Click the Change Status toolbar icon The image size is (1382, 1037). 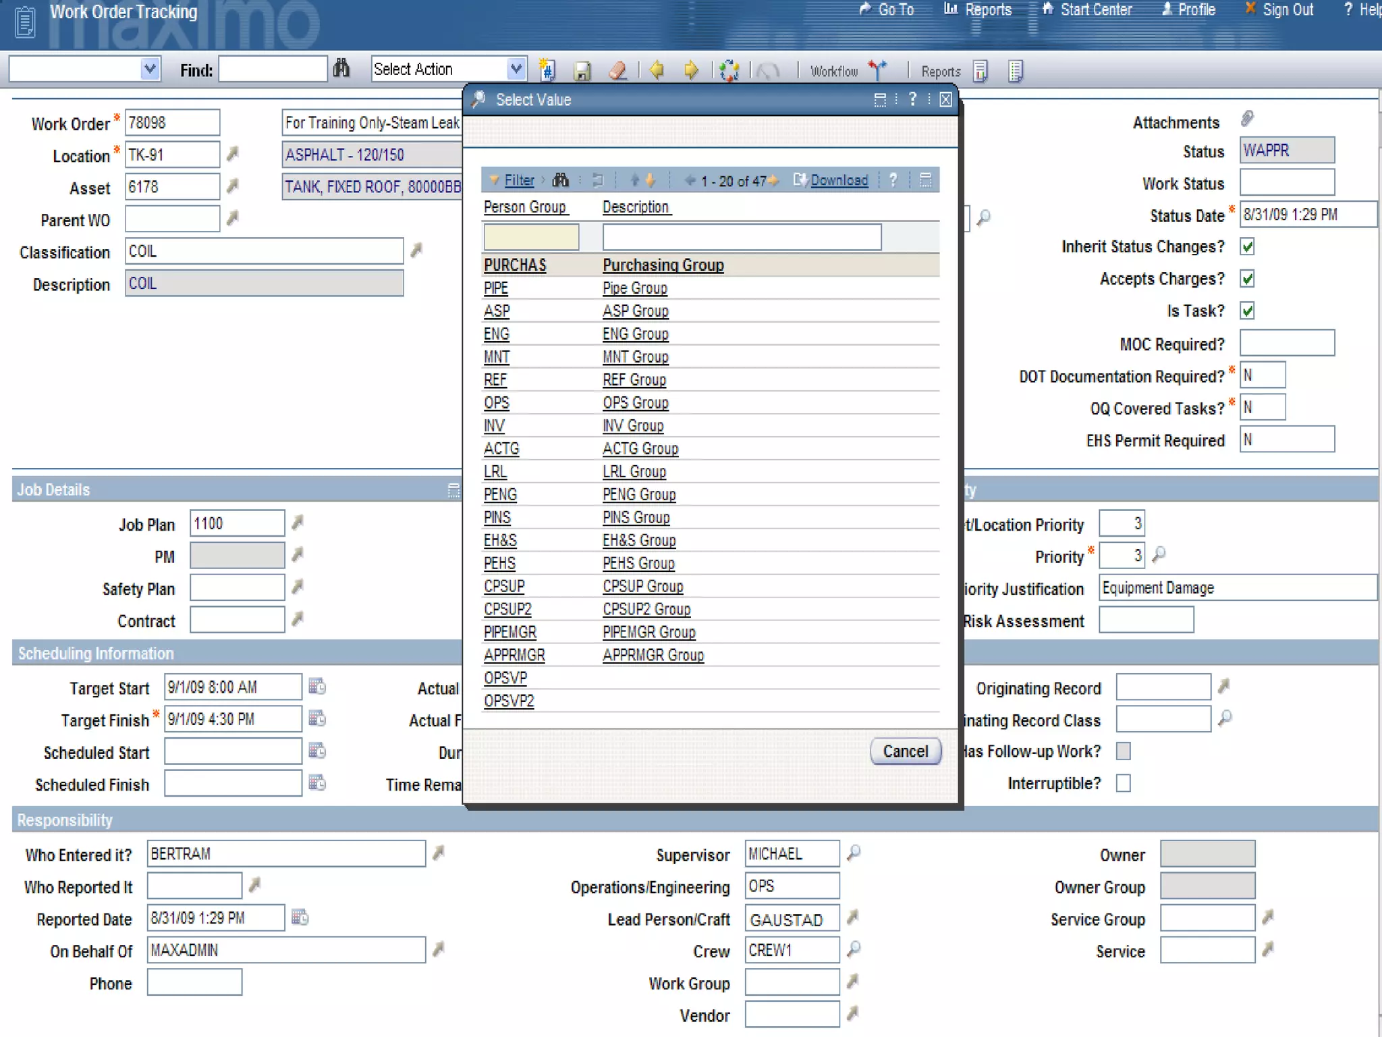(x=729, y=70)
